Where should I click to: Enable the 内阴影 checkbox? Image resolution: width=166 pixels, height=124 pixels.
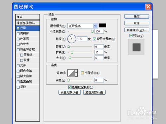point(18,33)
